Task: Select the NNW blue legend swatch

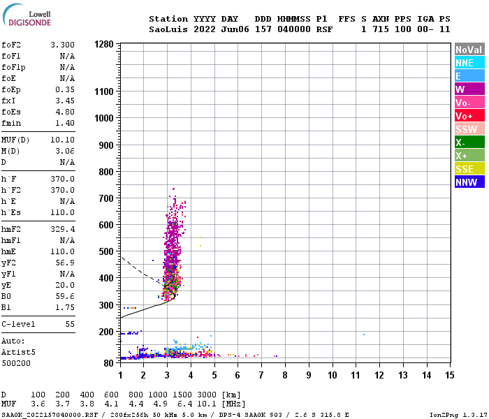Action: coord(469,182)
